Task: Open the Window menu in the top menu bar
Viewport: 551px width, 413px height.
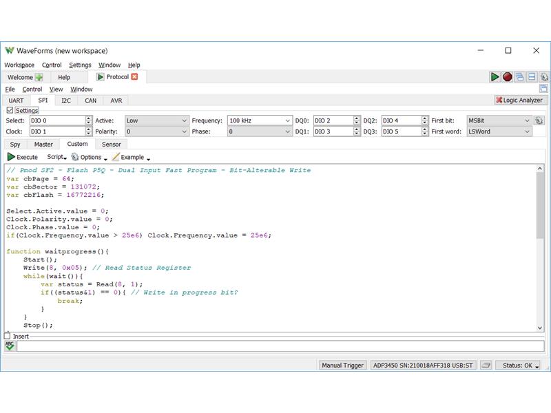Action: tap(110, 65)
